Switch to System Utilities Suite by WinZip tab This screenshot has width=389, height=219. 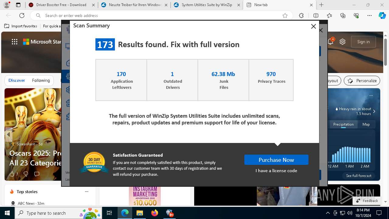(207, 5)
